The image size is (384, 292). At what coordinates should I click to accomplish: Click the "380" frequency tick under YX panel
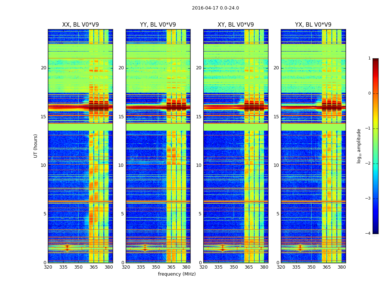(342, 267)
